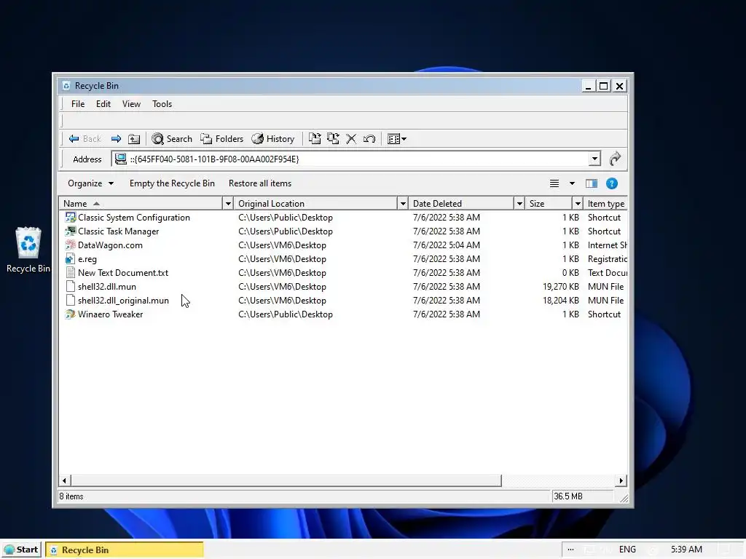Viewport: 746px width, 559px height.
Task: Open the Name column filter dropdown
Action: click(228, 204)
